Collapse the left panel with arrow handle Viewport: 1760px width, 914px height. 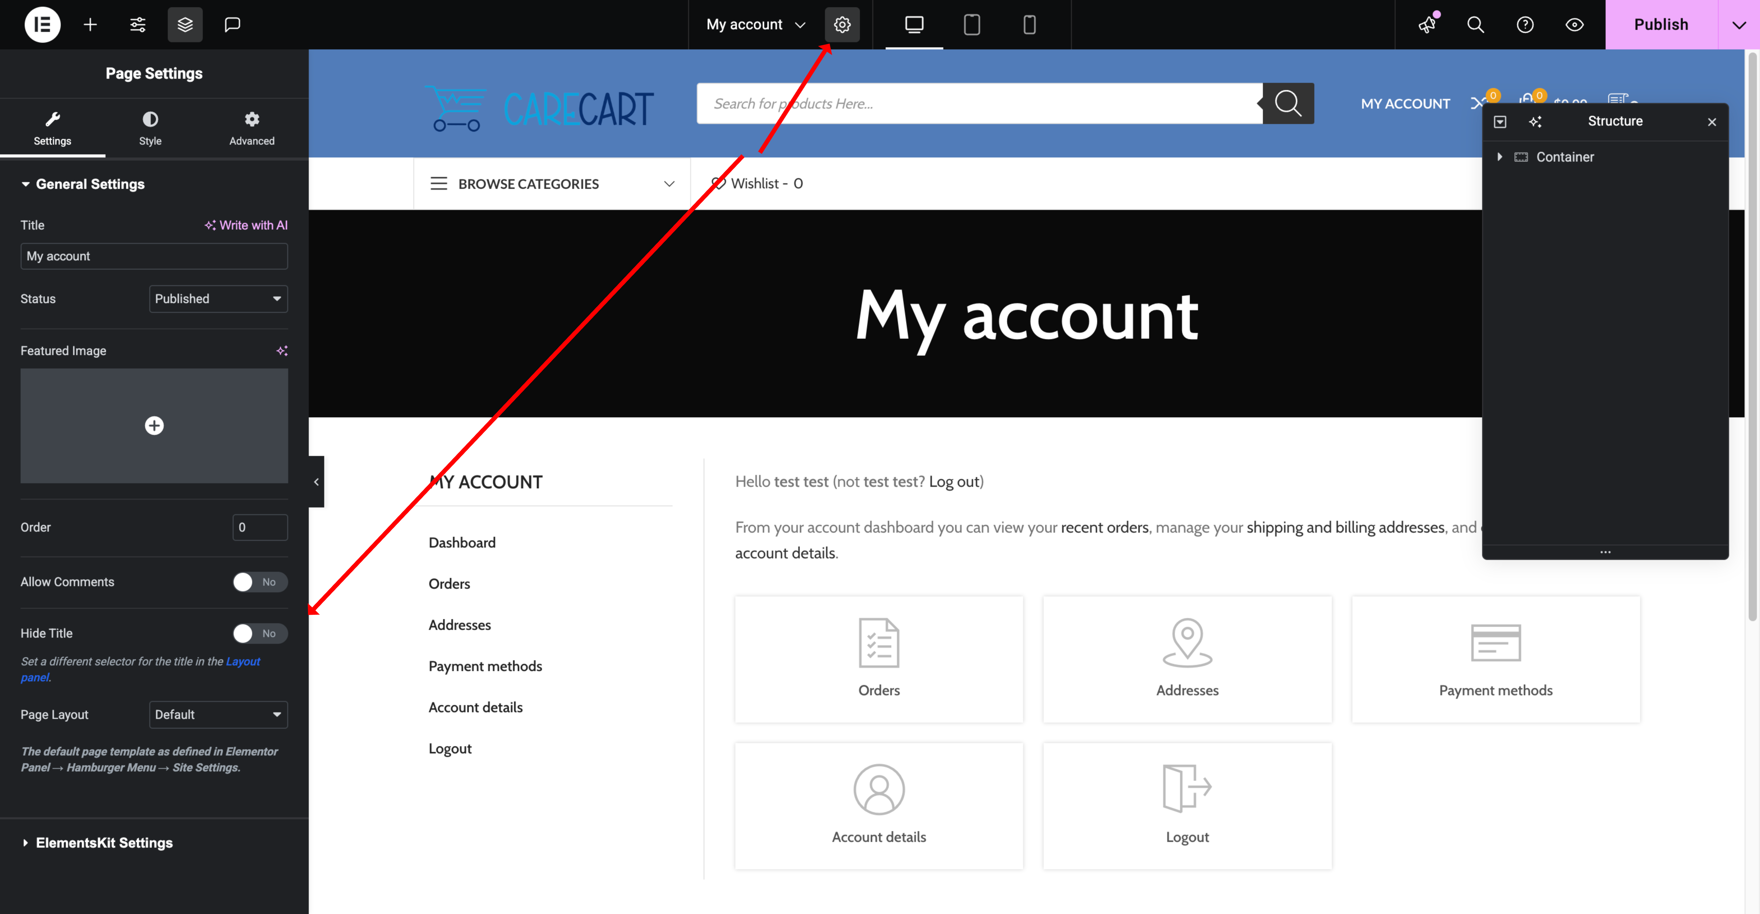point(316,482)
